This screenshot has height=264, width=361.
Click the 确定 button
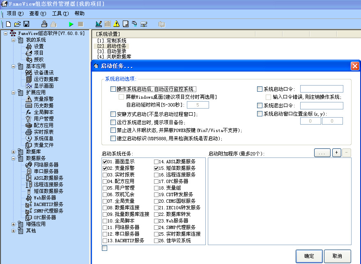(x=309, y=256)
